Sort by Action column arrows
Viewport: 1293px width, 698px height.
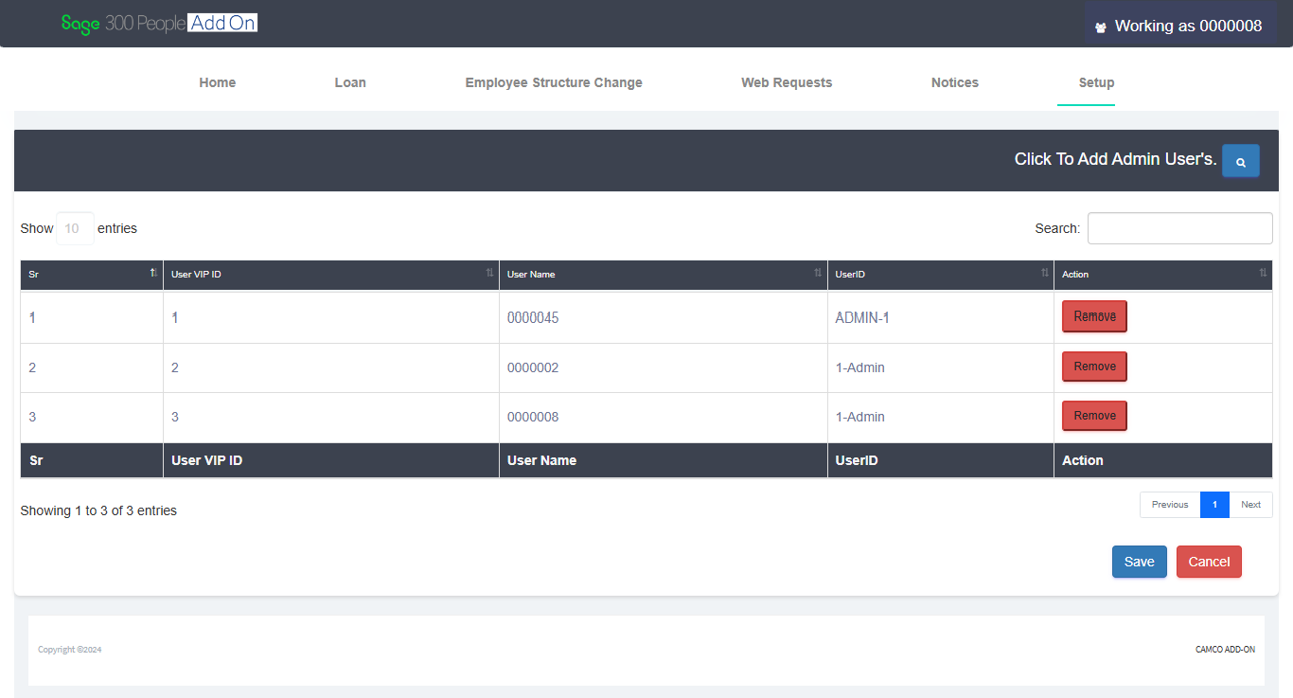(x=1263, y=273)
